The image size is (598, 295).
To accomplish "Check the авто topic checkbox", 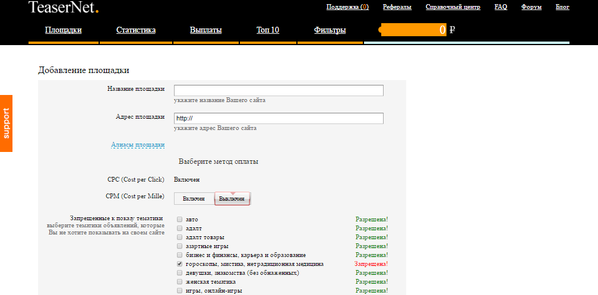I will tap(179, 220).
